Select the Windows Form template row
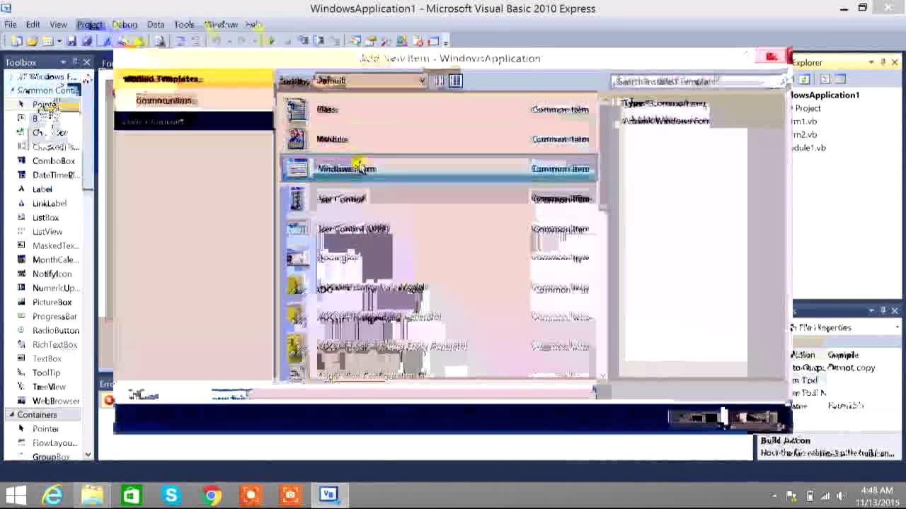The width and height of the screenshot is (906, 509). coord(439,169)
